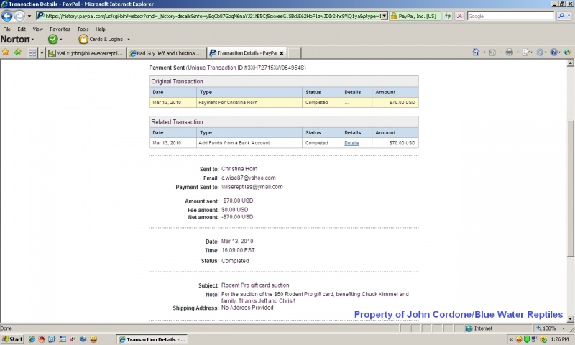Switch to Bad Guy Jeff and Christina tab
This screenshot has width=575, height=345.
click(x=167, y=53)
